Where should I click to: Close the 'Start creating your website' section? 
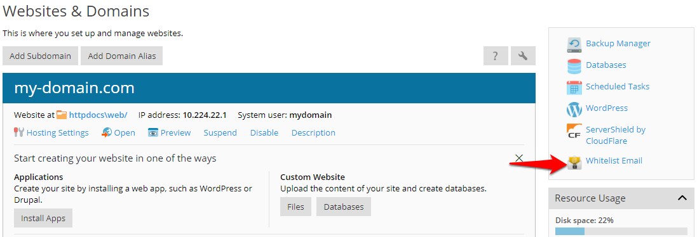518,158
